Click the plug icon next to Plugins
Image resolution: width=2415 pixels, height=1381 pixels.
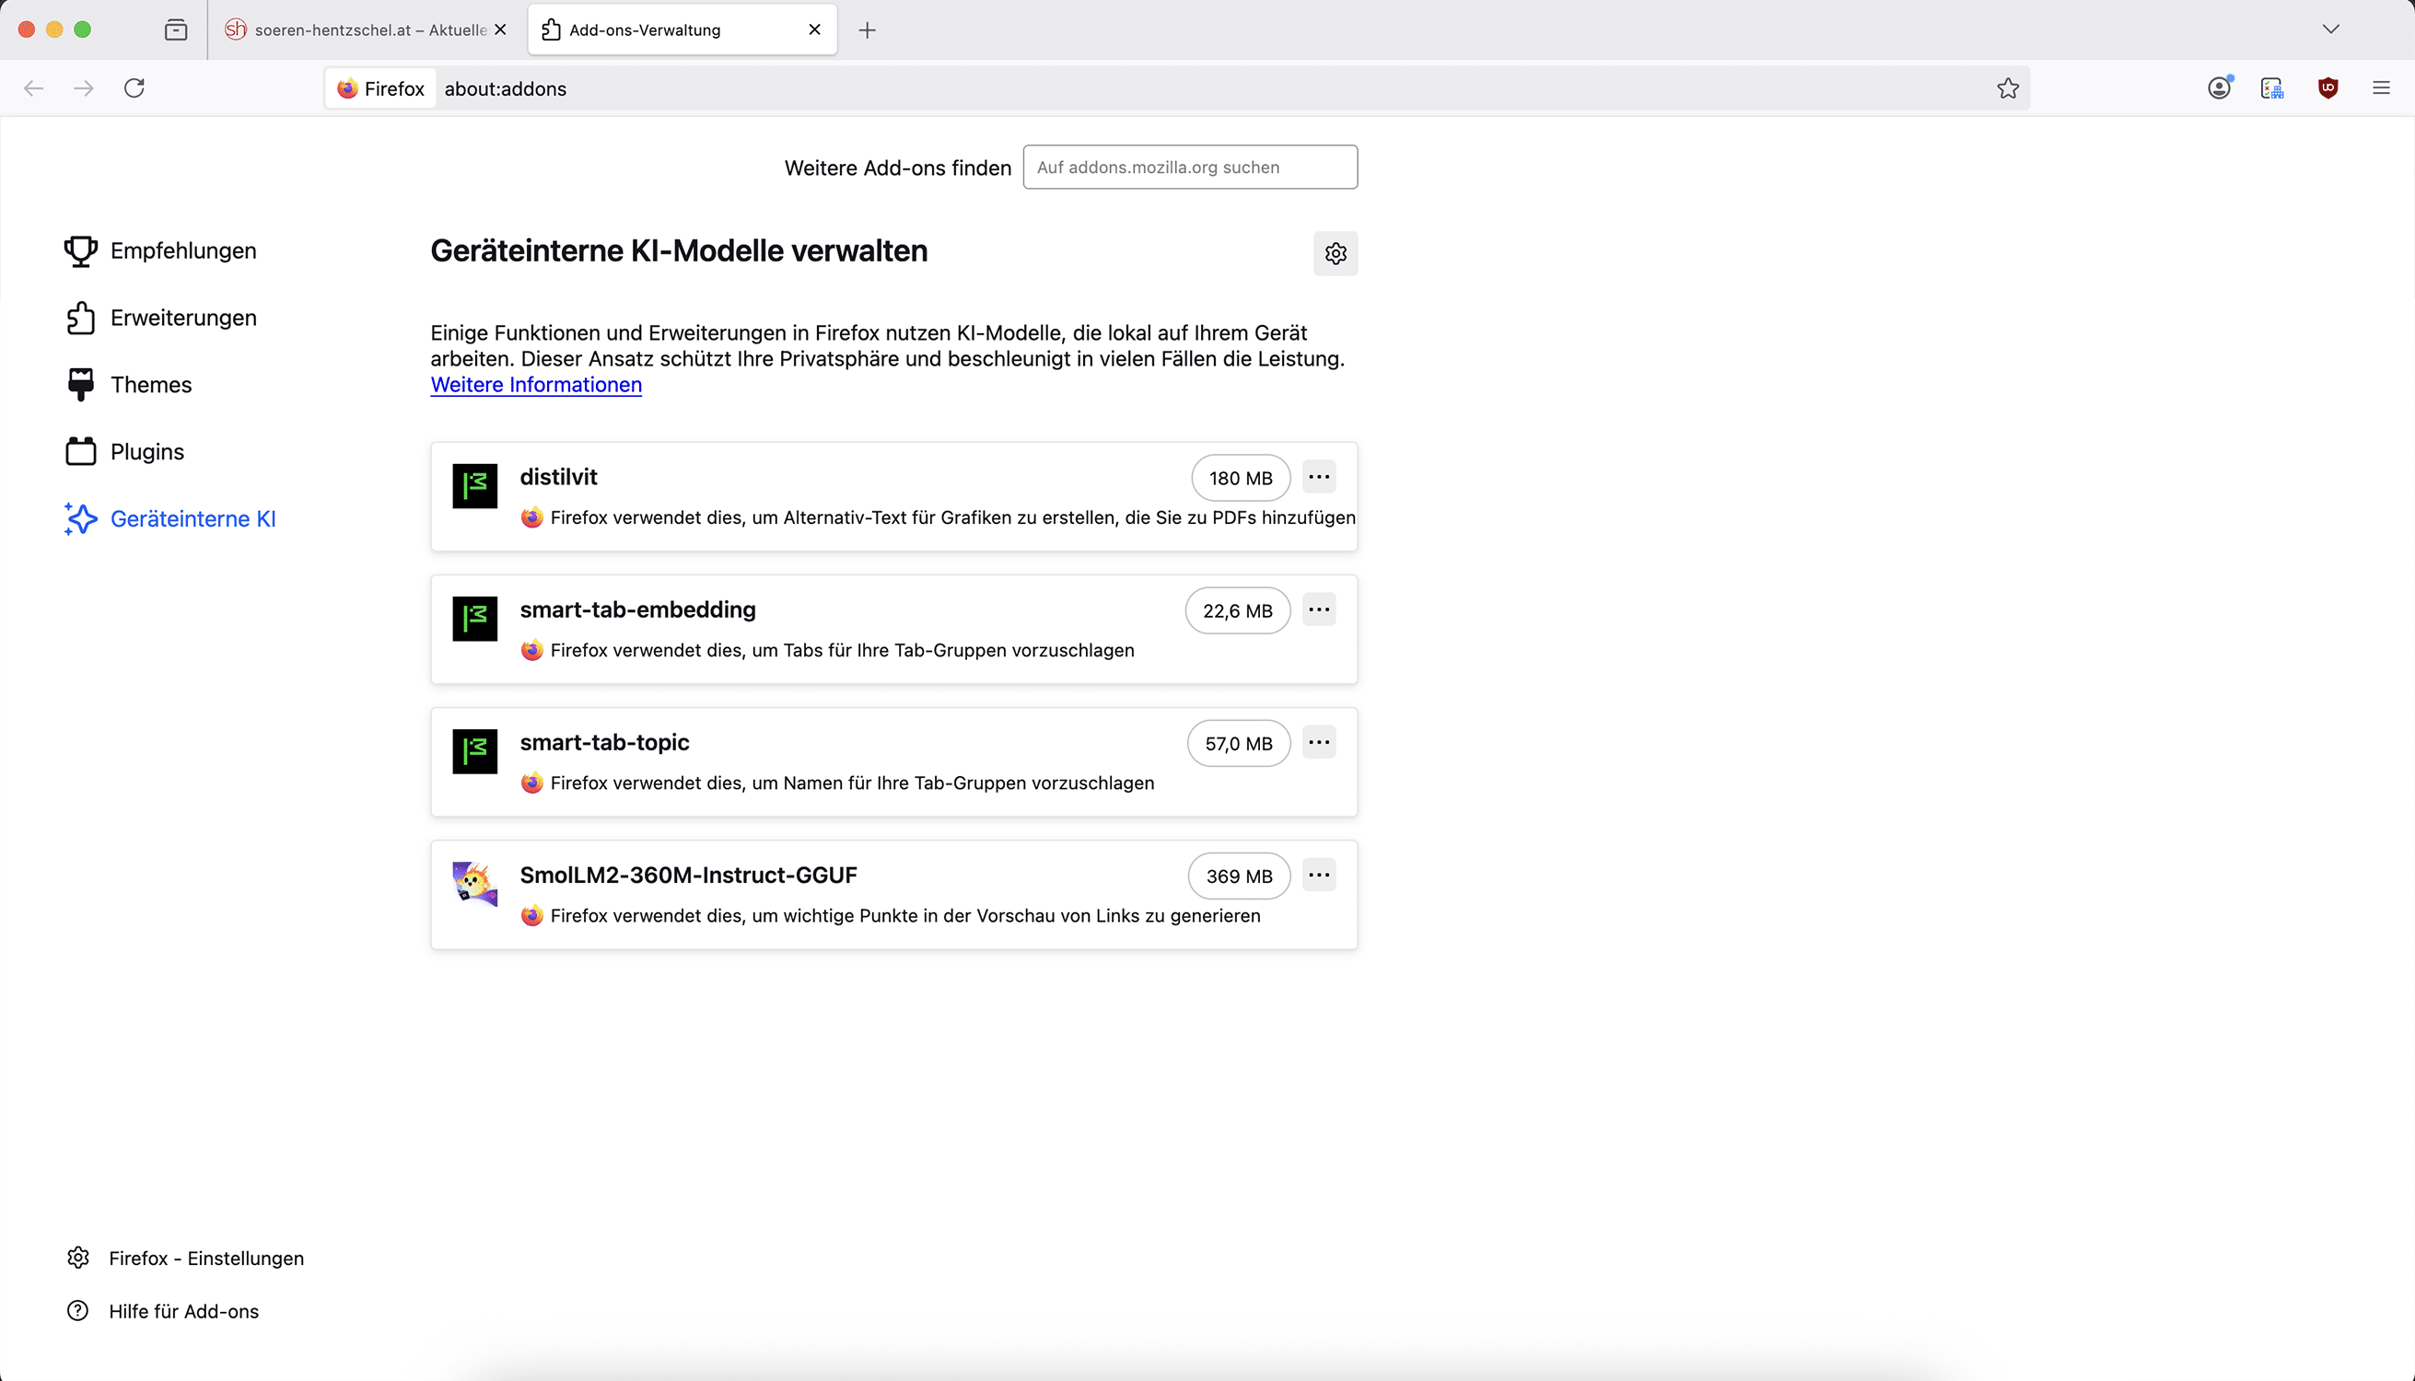tap(81, 451)
